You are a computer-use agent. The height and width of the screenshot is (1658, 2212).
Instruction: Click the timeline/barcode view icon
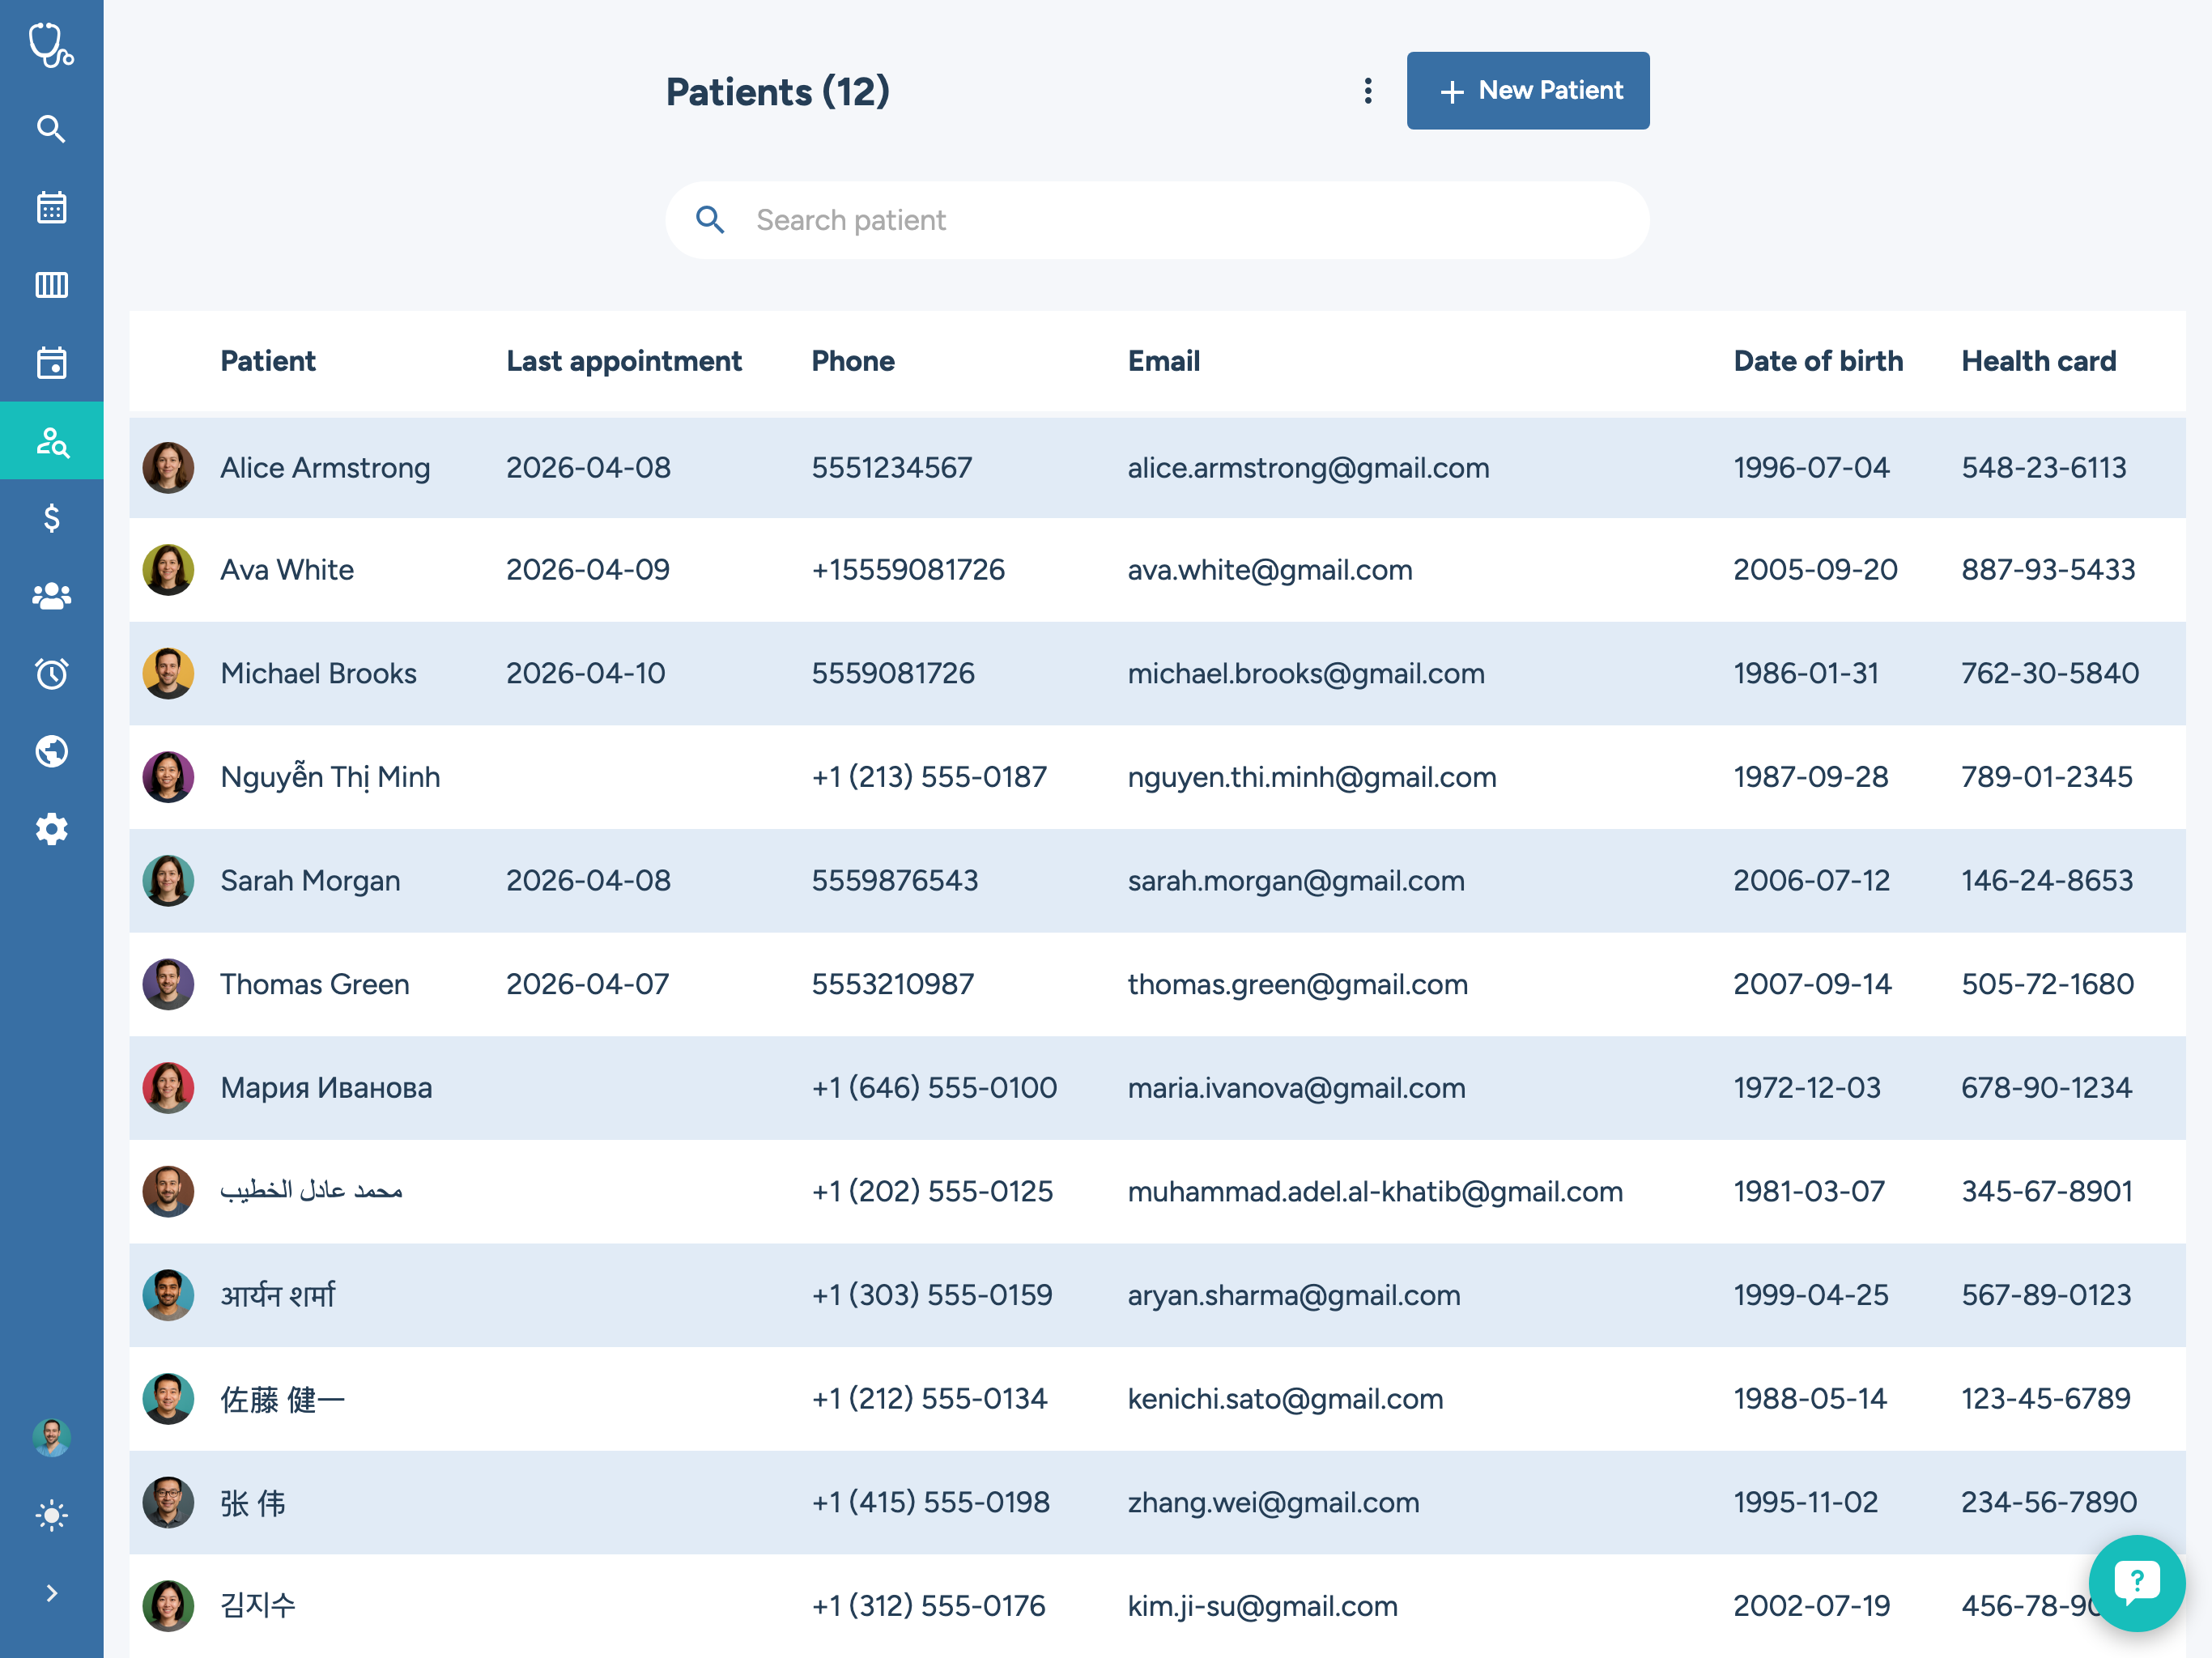(51, 285)
